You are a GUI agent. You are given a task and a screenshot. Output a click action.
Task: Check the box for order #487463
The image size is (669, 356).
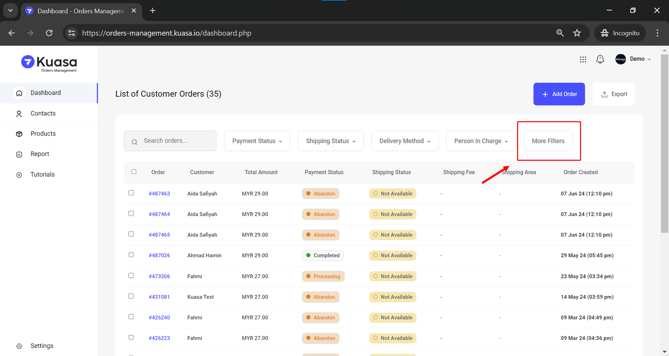coord(131,193)
